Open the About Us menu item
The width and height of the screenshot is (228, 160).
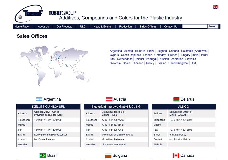43,27
